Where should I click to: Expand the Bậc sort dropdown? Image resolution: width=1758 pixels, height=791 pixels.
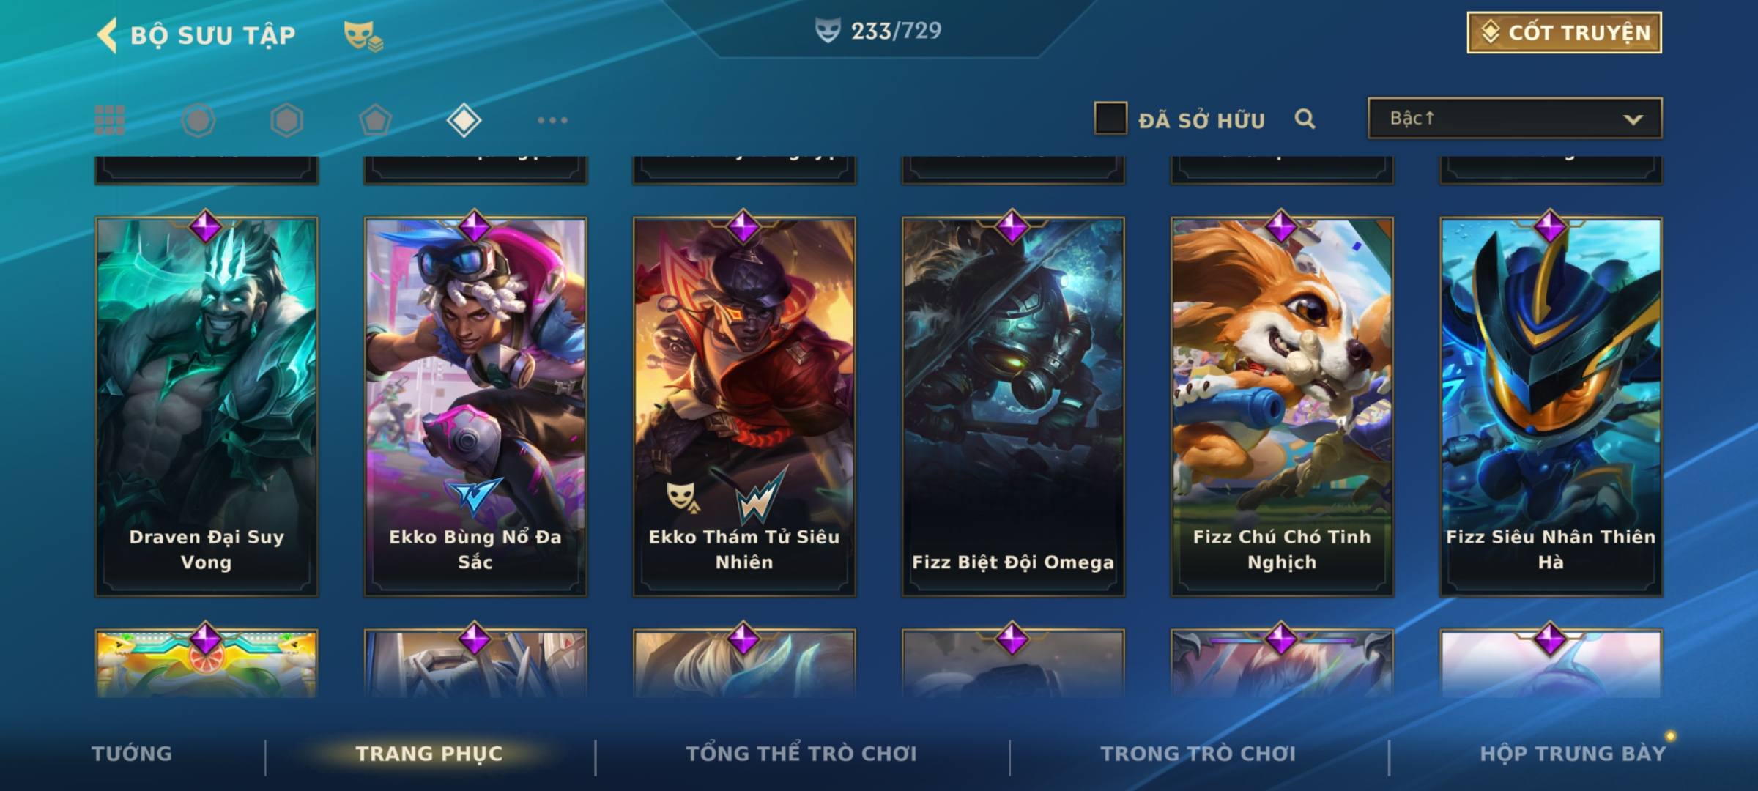[x=1515, y=118]
